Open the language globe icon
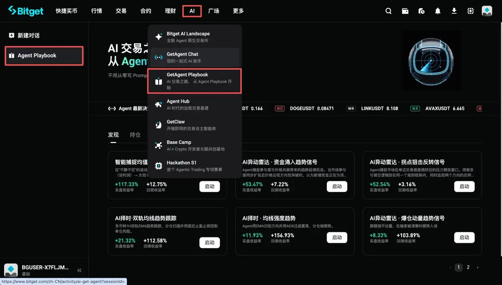The image size is (502, 285). (x=470, y=11)
